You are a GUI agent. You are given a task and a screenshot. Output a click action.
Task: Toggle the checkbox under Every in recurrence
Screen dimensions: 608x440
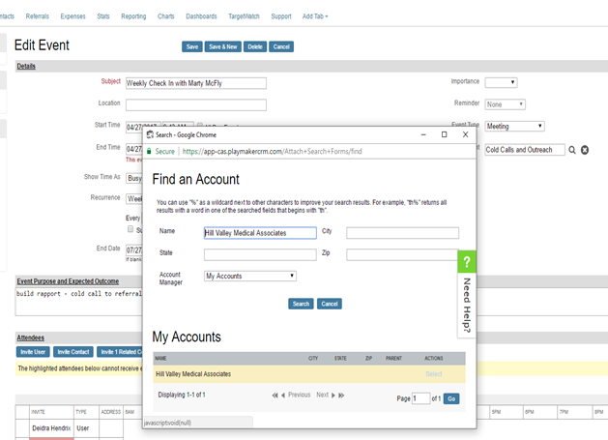[130, 229]
